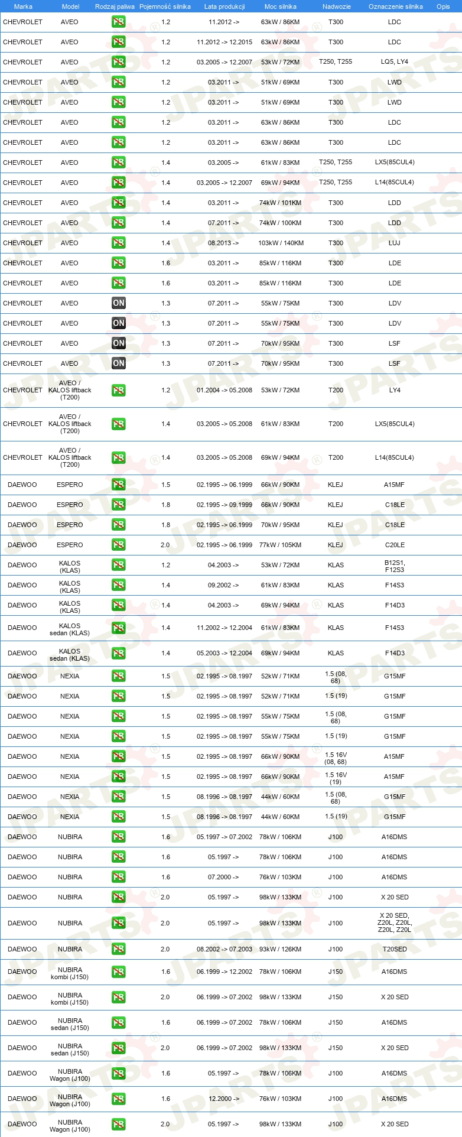Click the Pojemność silnika column header
The height and width of the screenshot is (1137, 462).
coord(165,7)
